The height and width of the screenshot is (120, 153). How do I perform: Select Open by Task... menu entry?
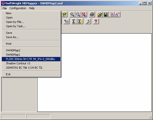pyautogui.click(x=31, y=26)
